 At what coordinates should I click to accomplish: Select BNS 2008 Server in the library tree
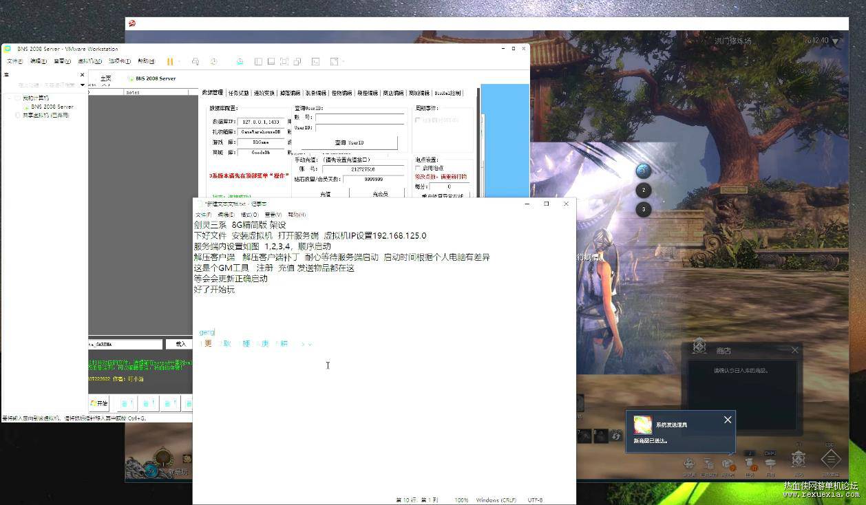coord(52,107)
